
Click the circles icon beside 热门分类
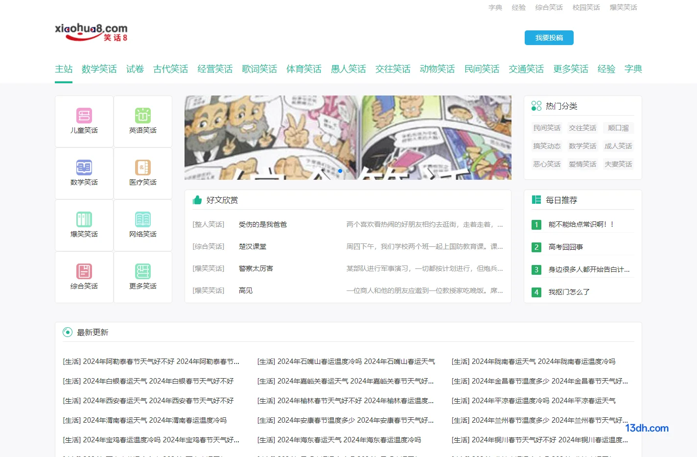coord(536,106)
